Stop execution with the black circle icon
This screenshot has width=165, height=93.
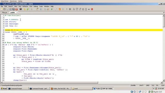[x=70, y=9]
